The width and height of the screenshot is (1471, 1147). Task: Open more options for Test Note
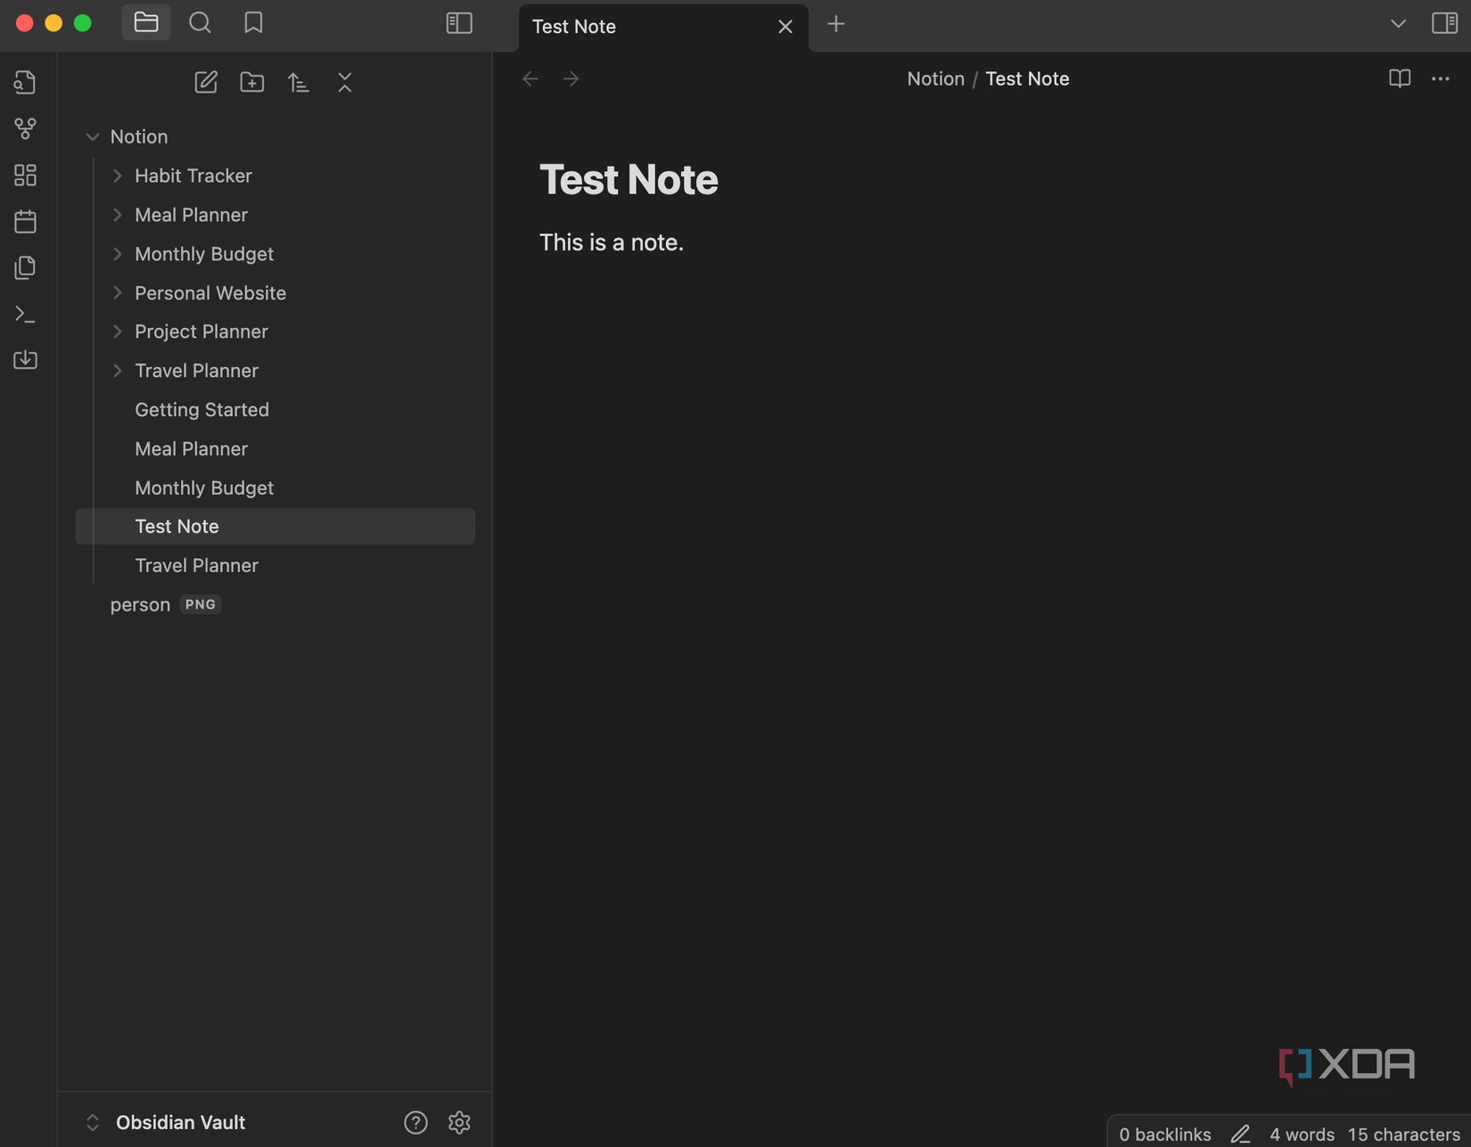pos(1441,78)
